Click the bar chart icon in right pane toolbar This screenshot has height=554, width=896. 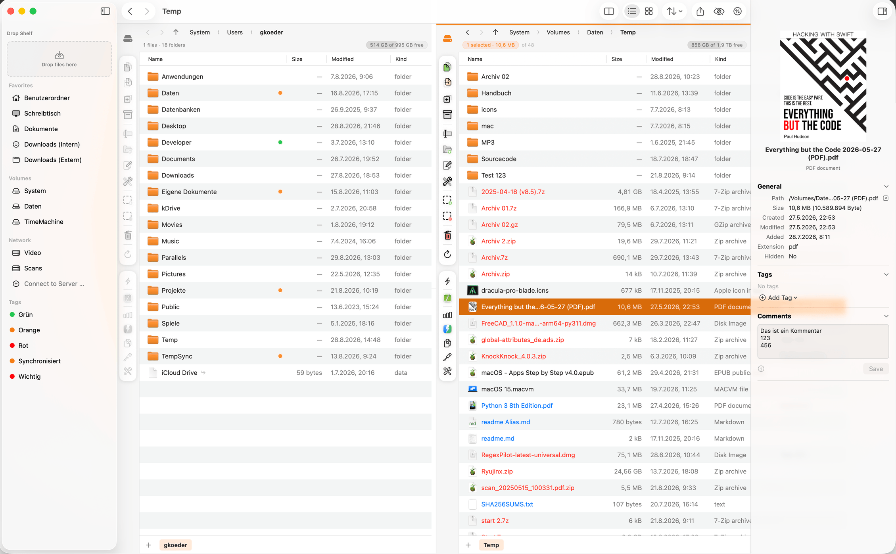tap(447, 315)
